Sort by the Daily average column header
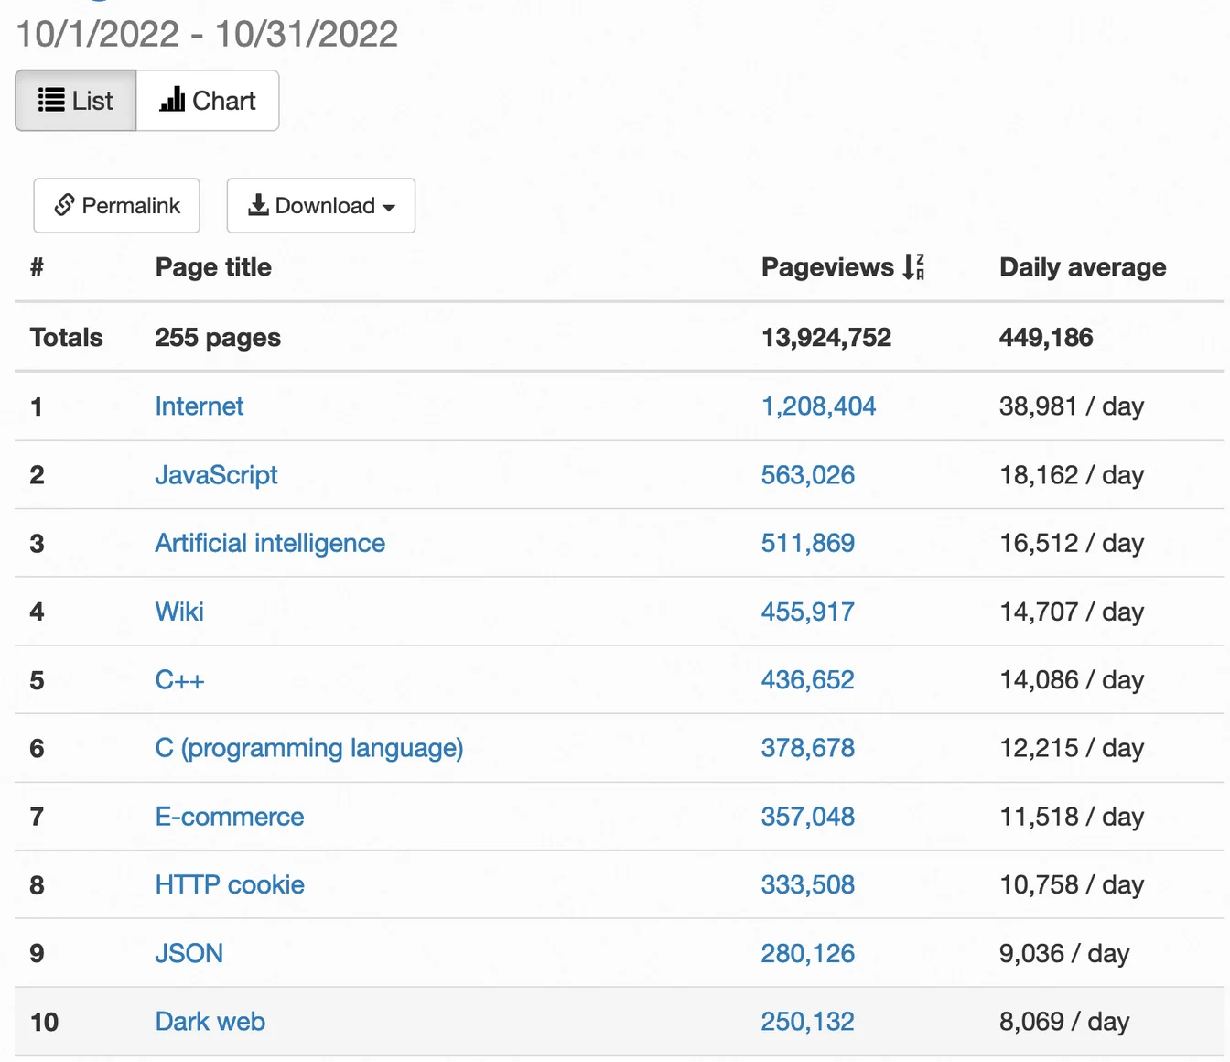The height and width of the screenshot is (1062, 1230). pyautogui.click(x=1082, y=266)
